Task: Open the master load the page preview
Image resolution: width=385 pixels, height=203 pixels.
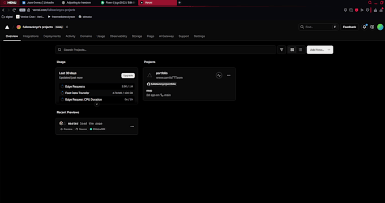Action: pos(85,123)
